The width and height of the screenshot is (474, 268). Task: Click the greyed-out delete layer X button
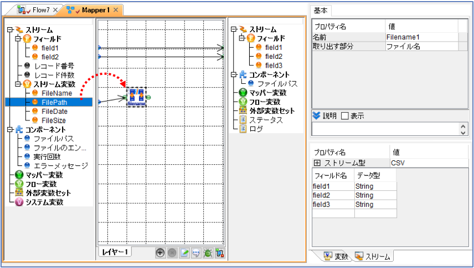pos(172,252)
